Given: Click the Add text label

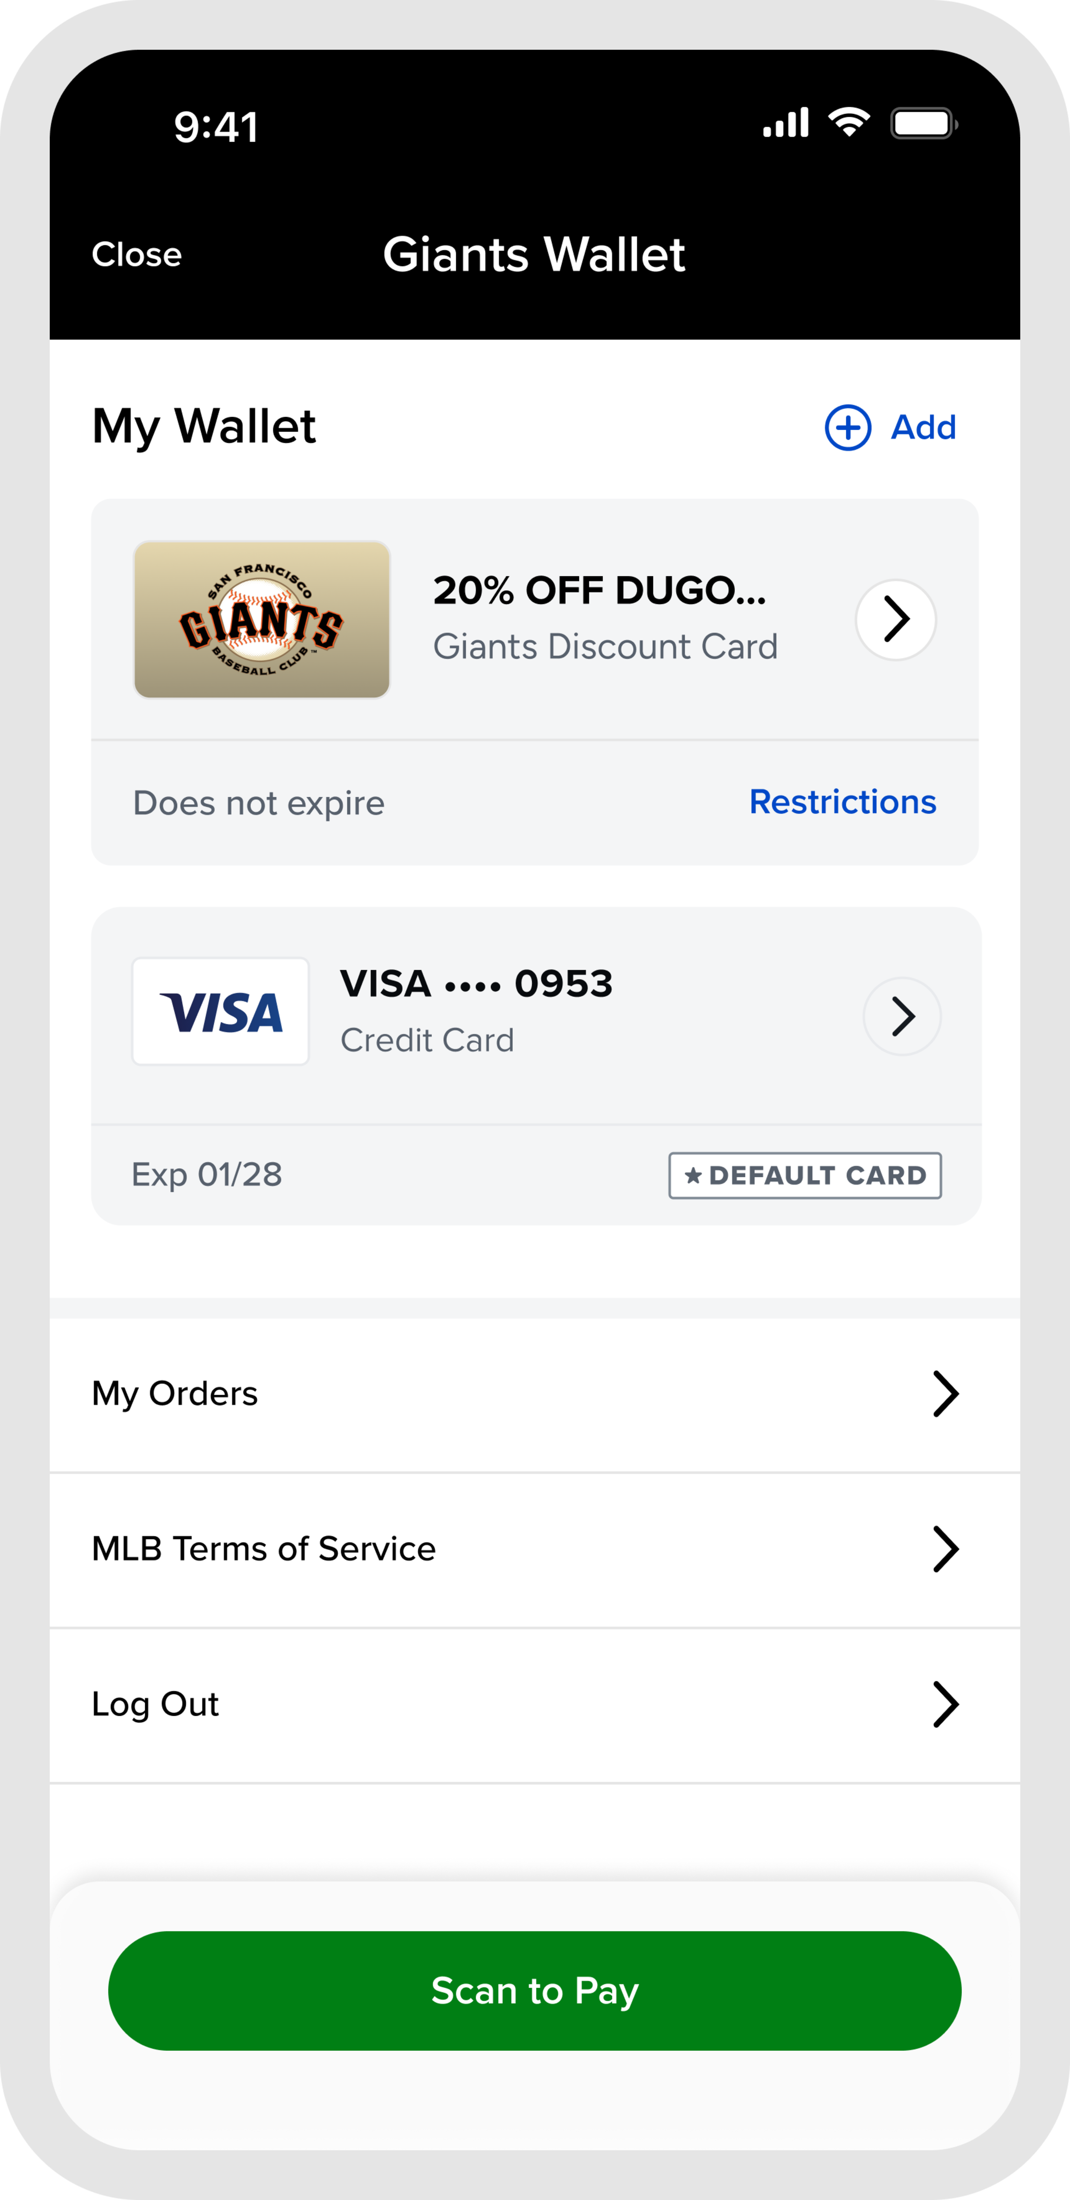Looking at the screenshot, I should [x=923, y=427].
